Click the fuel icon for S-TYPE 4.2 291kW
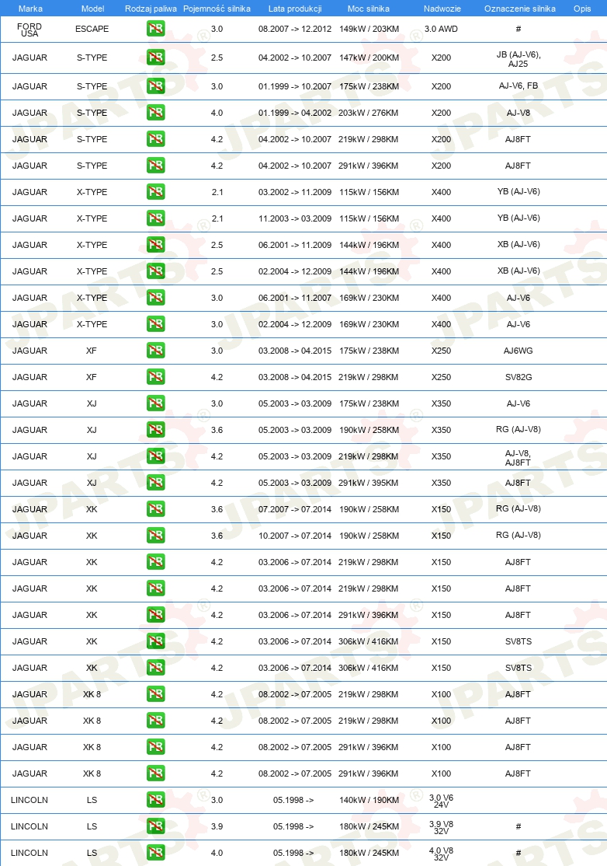The image size is (607, 866). coord(156,166)
